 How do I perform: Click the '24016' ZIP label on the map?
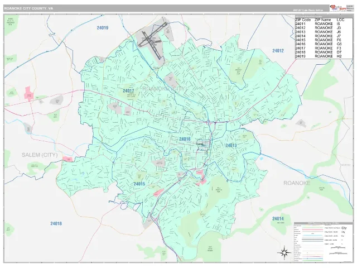185,139
